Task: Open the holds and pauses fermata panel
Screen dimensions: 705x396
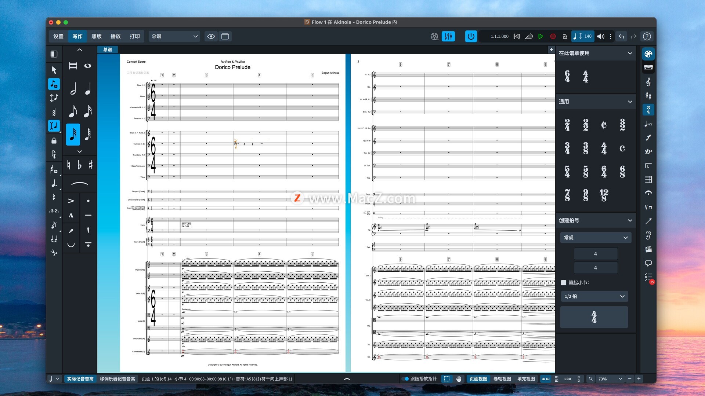Action: point(648,193)
